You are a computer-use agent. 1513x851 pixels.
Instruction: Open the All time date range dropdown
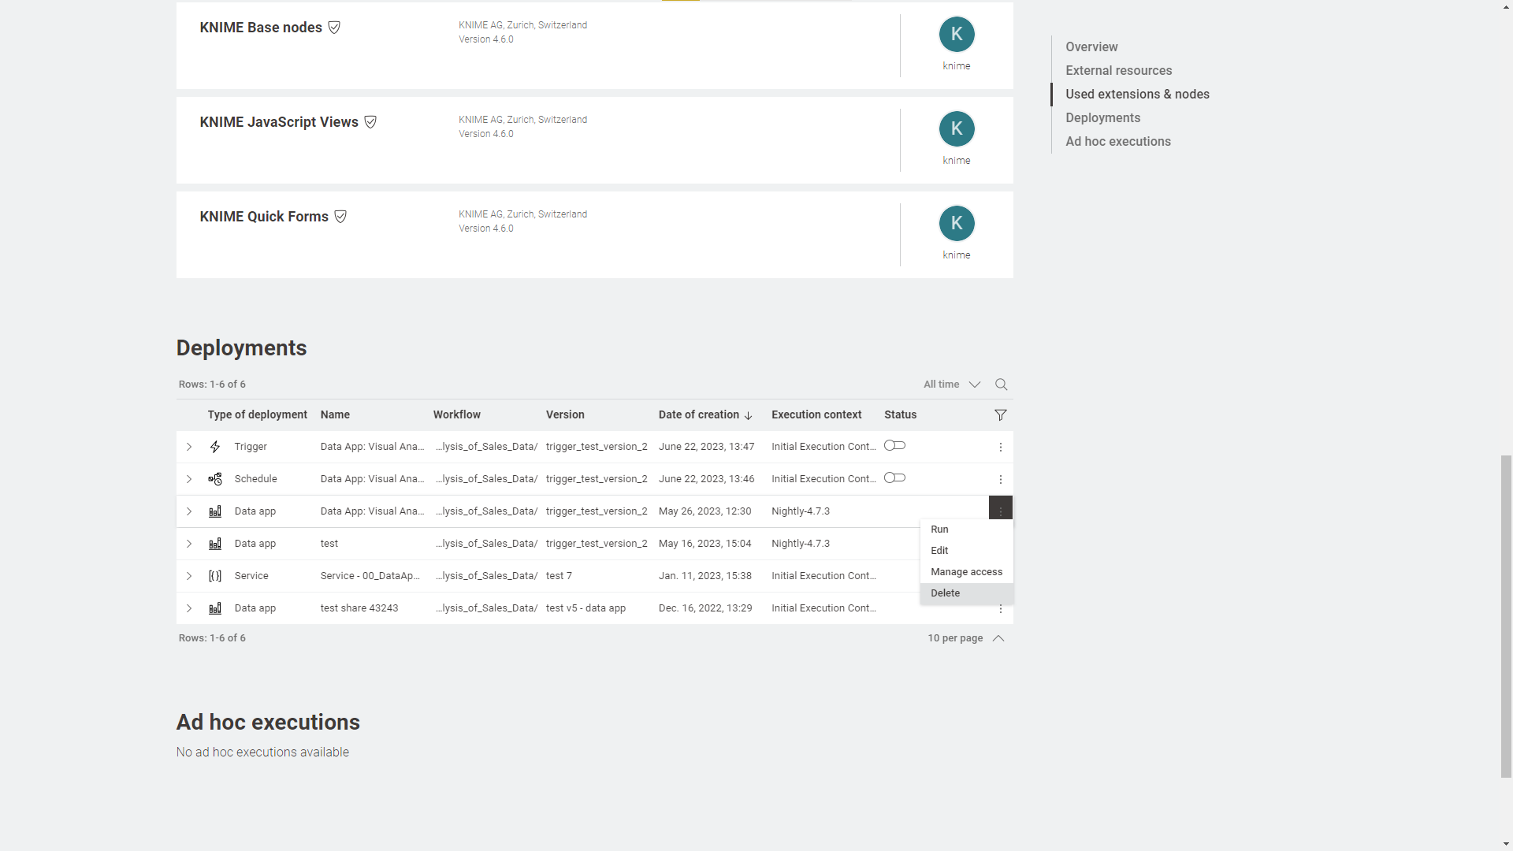tap(952, 385)
